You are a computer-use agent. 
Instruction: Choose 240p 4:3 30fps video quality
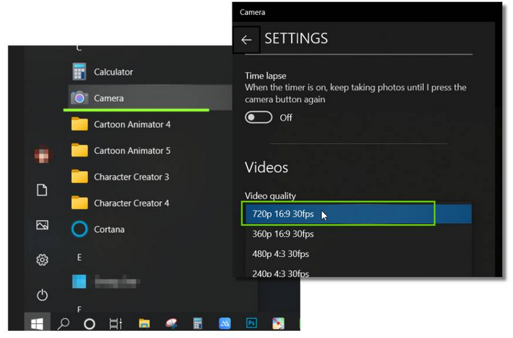click(358, 271)
